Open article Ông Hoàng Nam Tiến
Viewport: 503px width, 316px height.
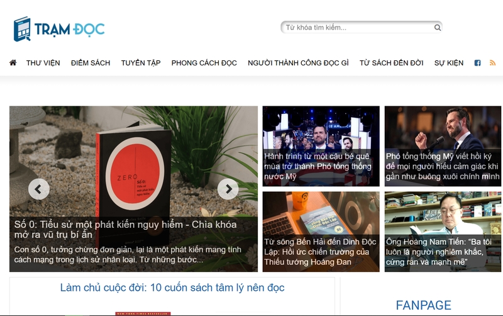[438, 252]
